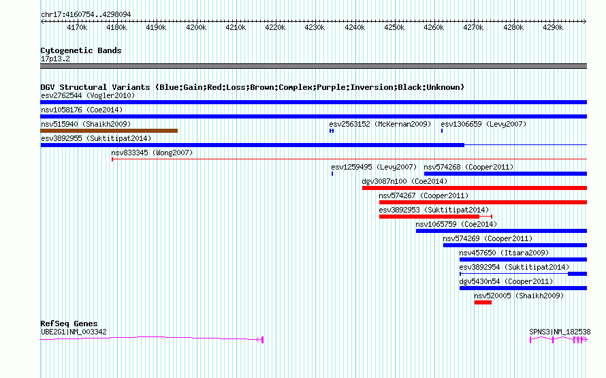This screenshot has height=378, width=606.
Task: Click the dgv5430n54 (Cooper2011) label
Action: click(507, 281)
